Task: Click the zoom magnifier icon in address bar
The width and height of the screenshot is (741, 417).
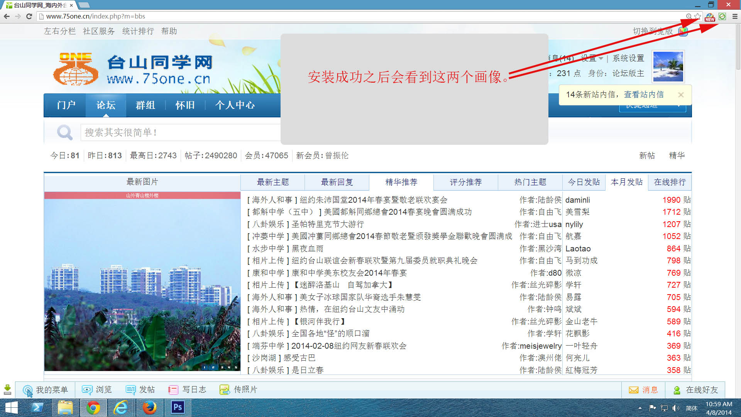Action: (689, 16)
